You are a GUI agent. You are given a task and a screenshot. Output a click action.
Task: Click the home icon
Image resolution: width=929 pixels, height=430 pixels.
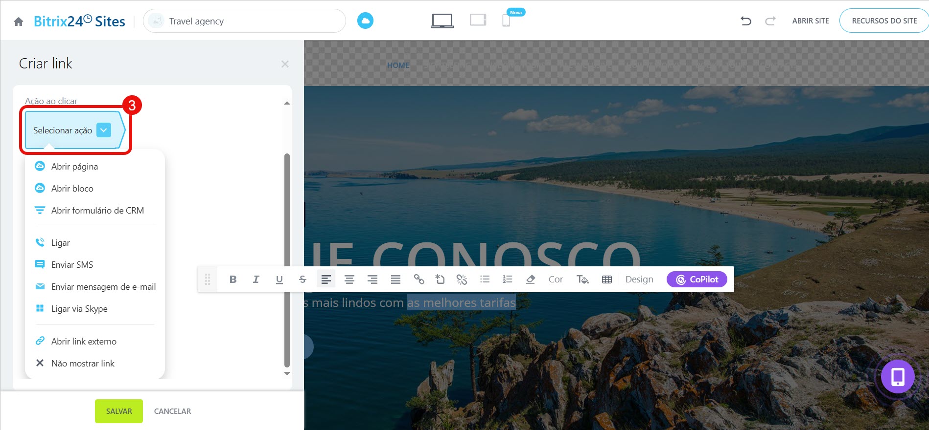(x=19, y=21)
